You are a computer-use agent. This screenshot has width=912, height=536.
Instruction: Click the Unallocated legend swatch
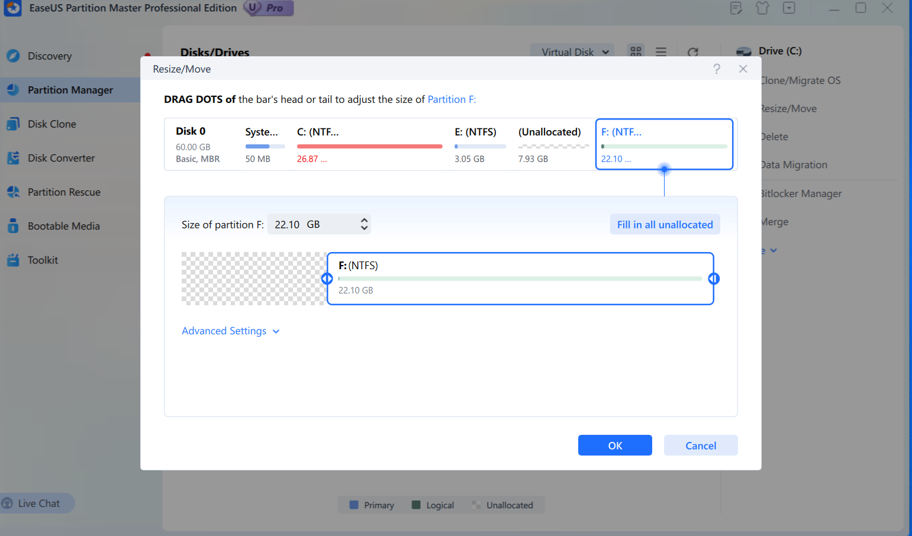(476, 505)
